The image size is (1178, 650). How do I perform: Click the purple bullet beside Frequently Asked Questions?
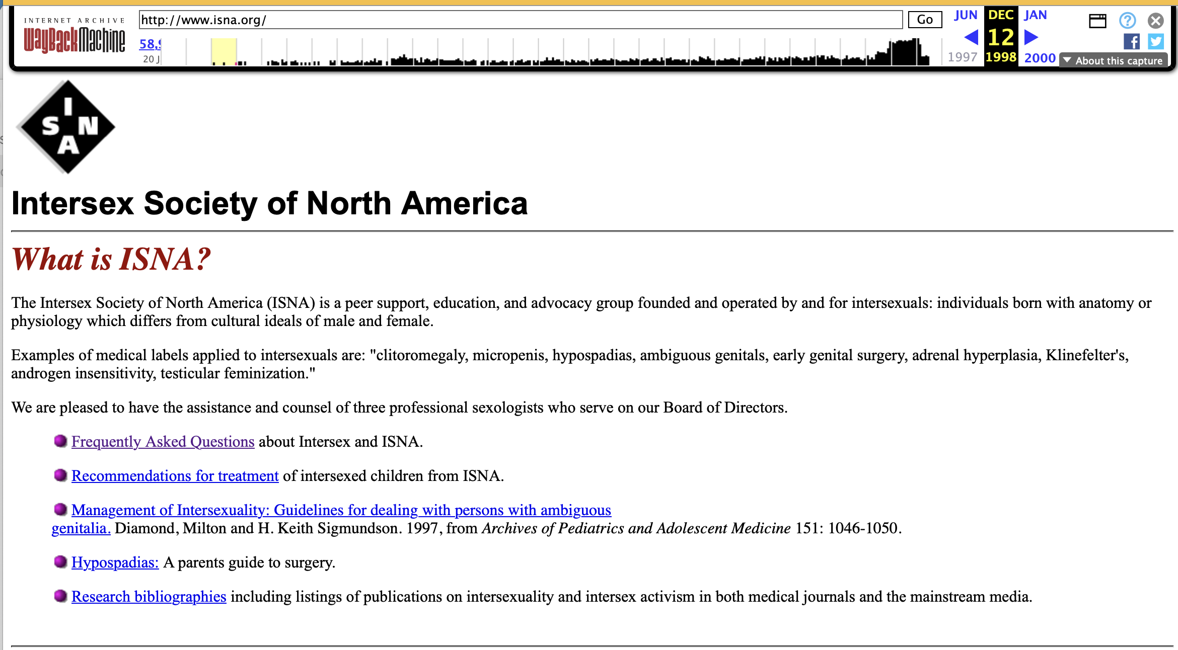60,441
